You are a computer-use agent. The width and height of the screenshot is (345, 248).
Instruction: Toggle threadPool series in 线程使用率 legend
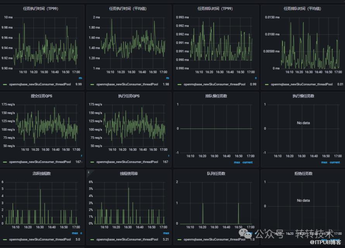(127, 239)
